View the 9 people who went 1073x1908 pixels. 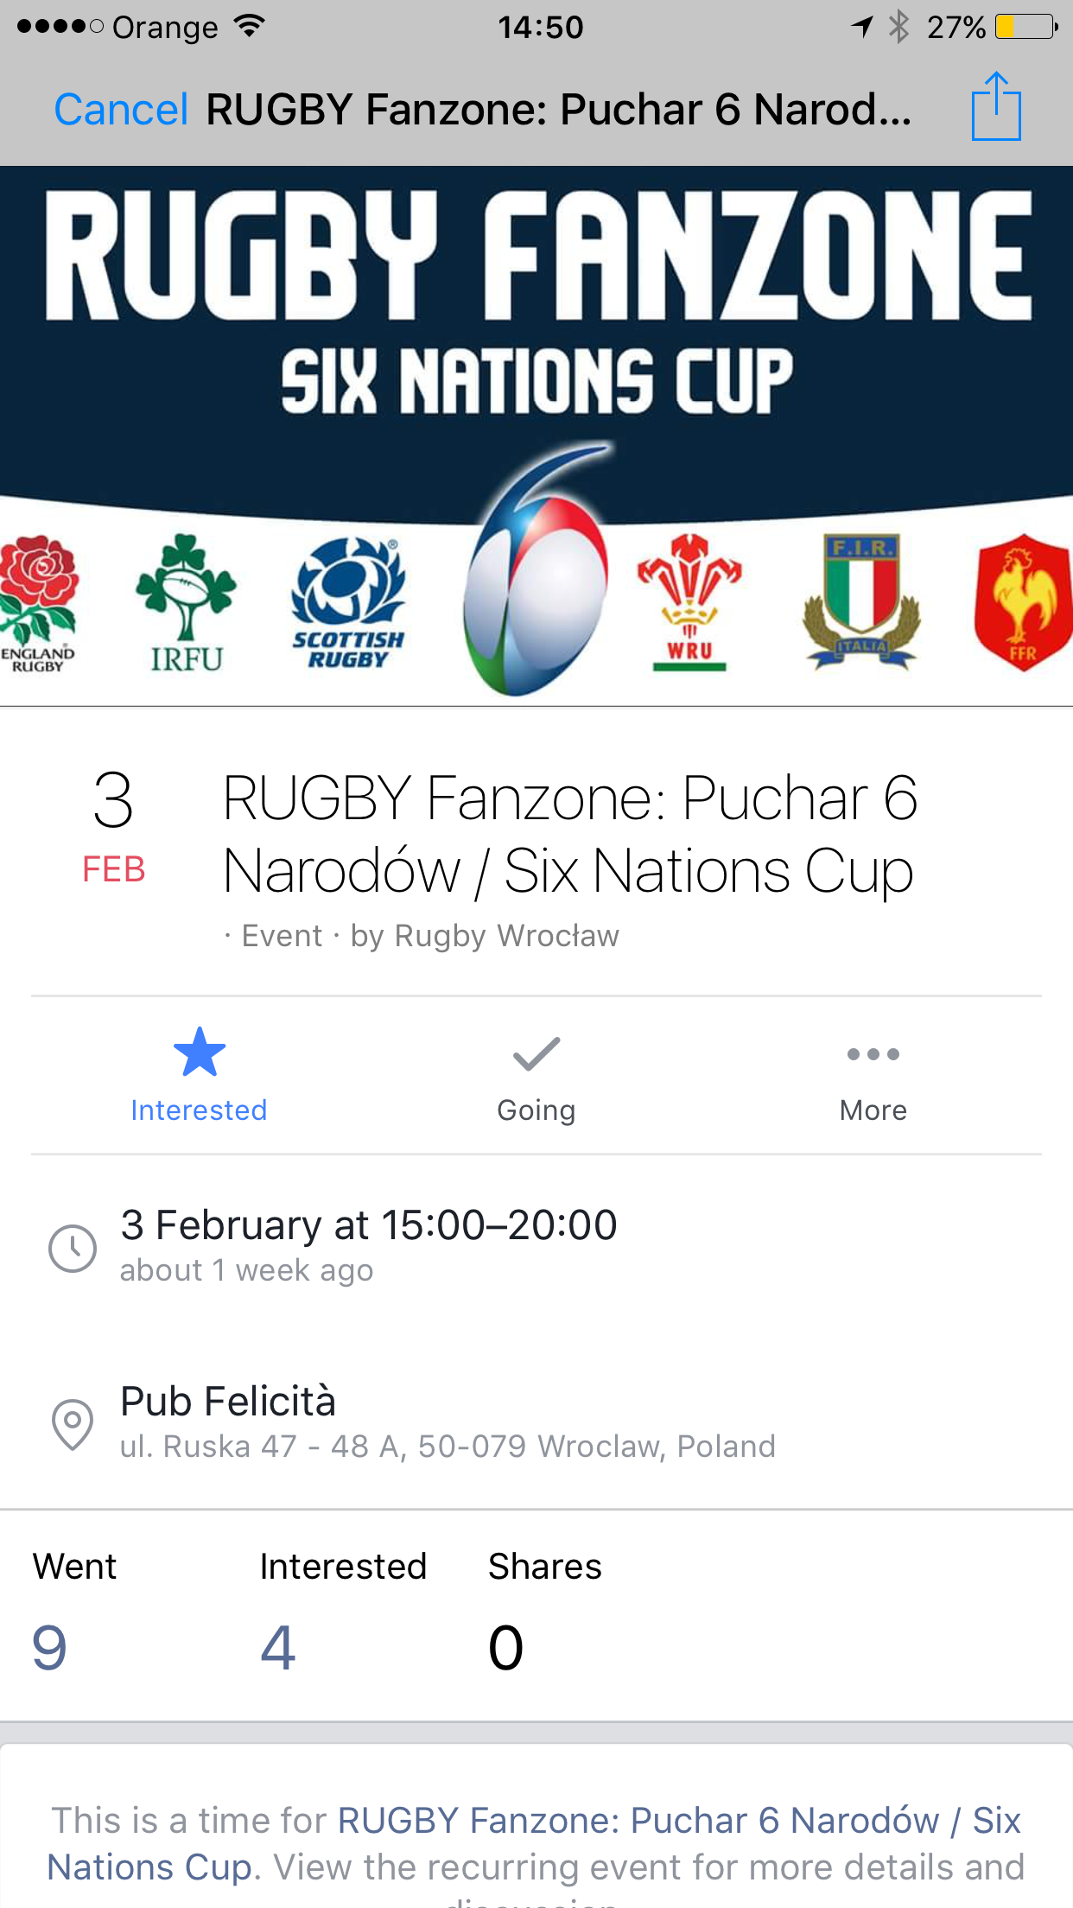tap(50, 1647)
